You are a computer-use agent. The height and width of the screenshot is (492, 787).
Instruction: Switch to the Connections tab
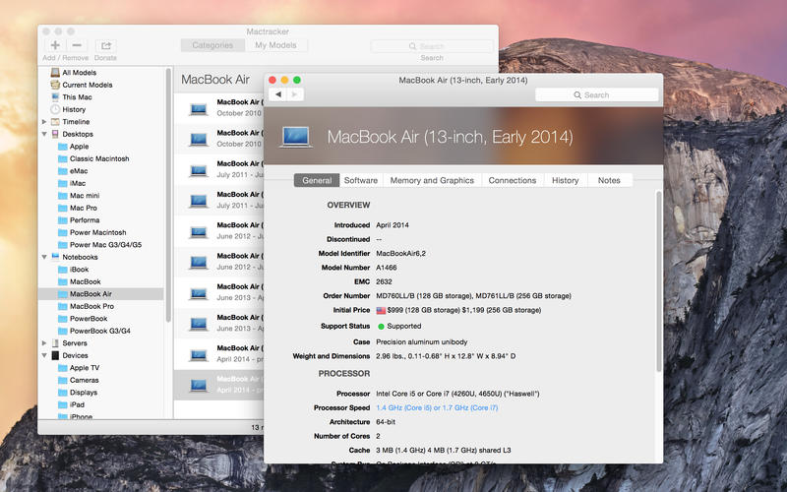click(513, 180)
